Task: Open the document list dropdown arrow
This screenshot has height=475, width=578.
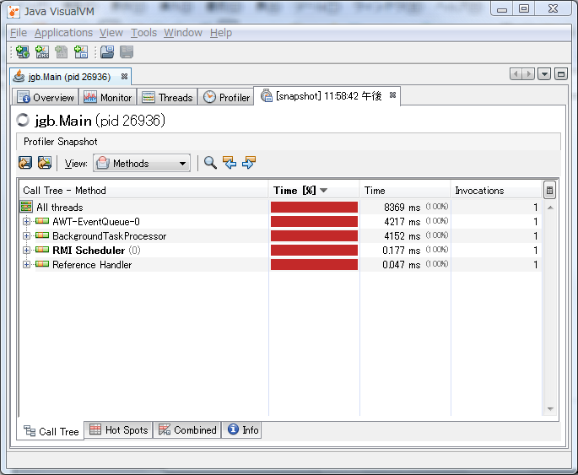Action: 544,74
